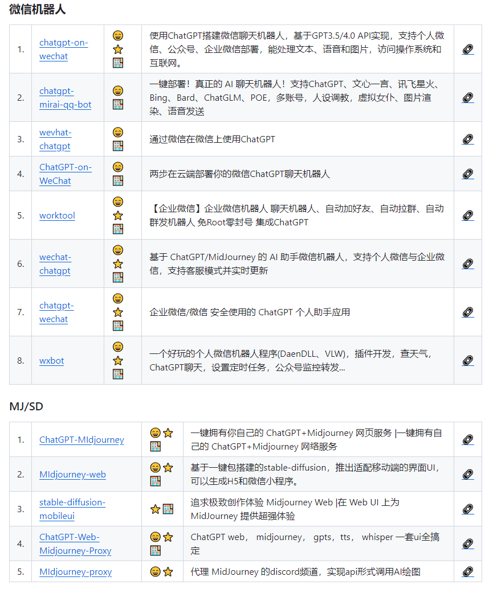
Task: Click the chain icon beside the GPT3.5/4.0 API description
Action: [x=467, y=49]
